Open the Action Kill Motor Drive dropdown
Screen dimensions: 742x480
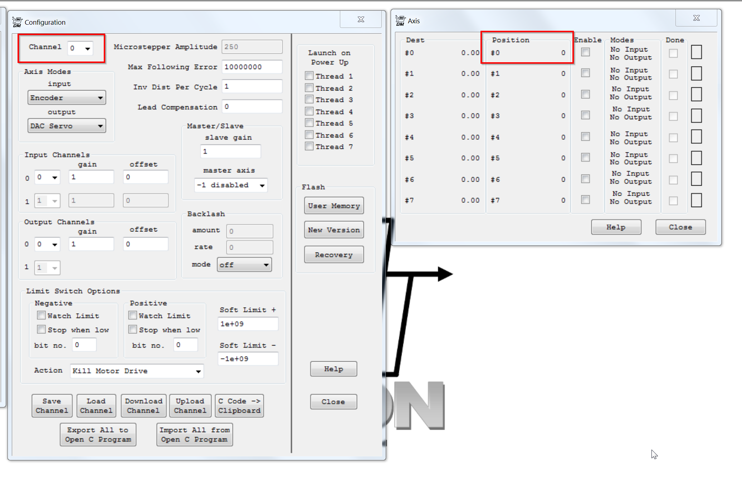click(199, 371)
